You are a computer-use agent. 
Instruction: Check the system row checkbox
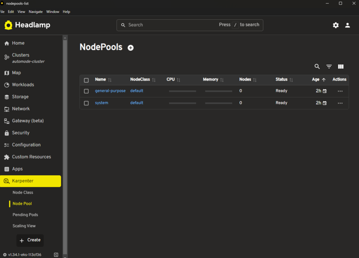86,103
